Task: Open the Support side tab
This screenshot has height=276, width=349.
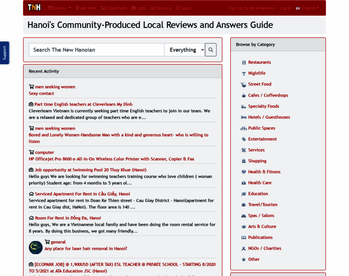Action: [5, 53]
